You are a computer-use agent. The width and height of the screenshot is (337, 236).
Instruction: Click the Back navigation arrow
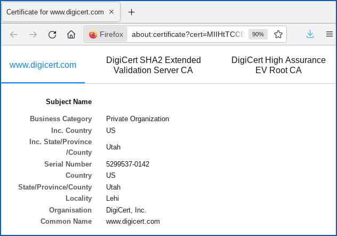coord(14,35)
